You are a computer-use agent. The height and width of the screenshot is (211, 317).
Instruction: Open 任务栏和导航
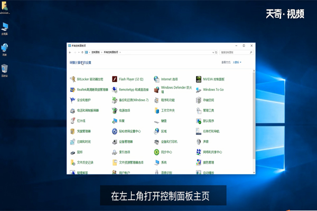click(208, 131)
